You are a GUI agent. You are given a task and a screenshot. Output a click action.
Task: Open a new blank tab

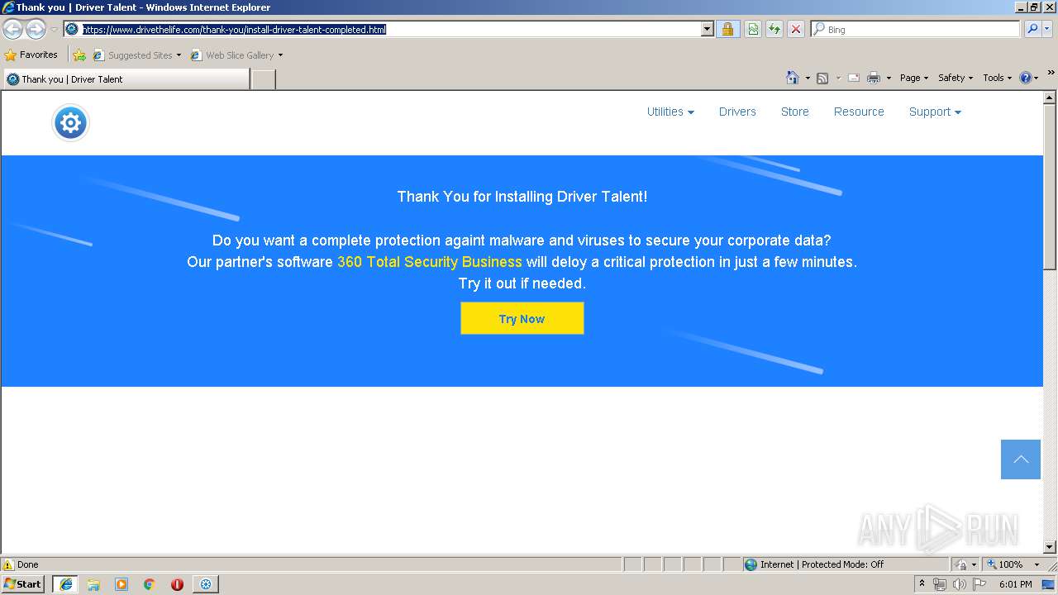tap(263, 79)
